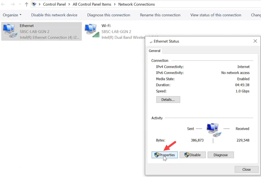The height and width of the screenshot is (177, 261).
Task: Click Duration value 04:45:38
Action: coord(242,85)
